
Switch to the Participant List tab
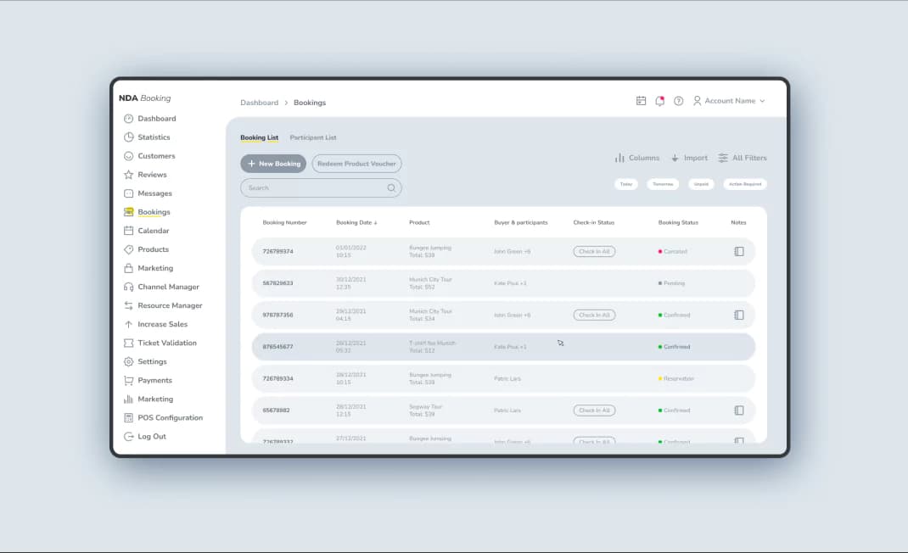coord(312,137)
